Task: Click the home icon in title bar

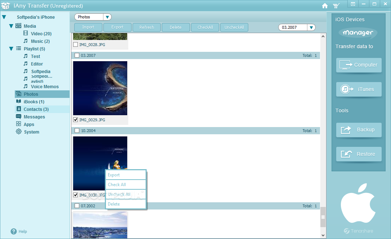Action: click(325, 6)
